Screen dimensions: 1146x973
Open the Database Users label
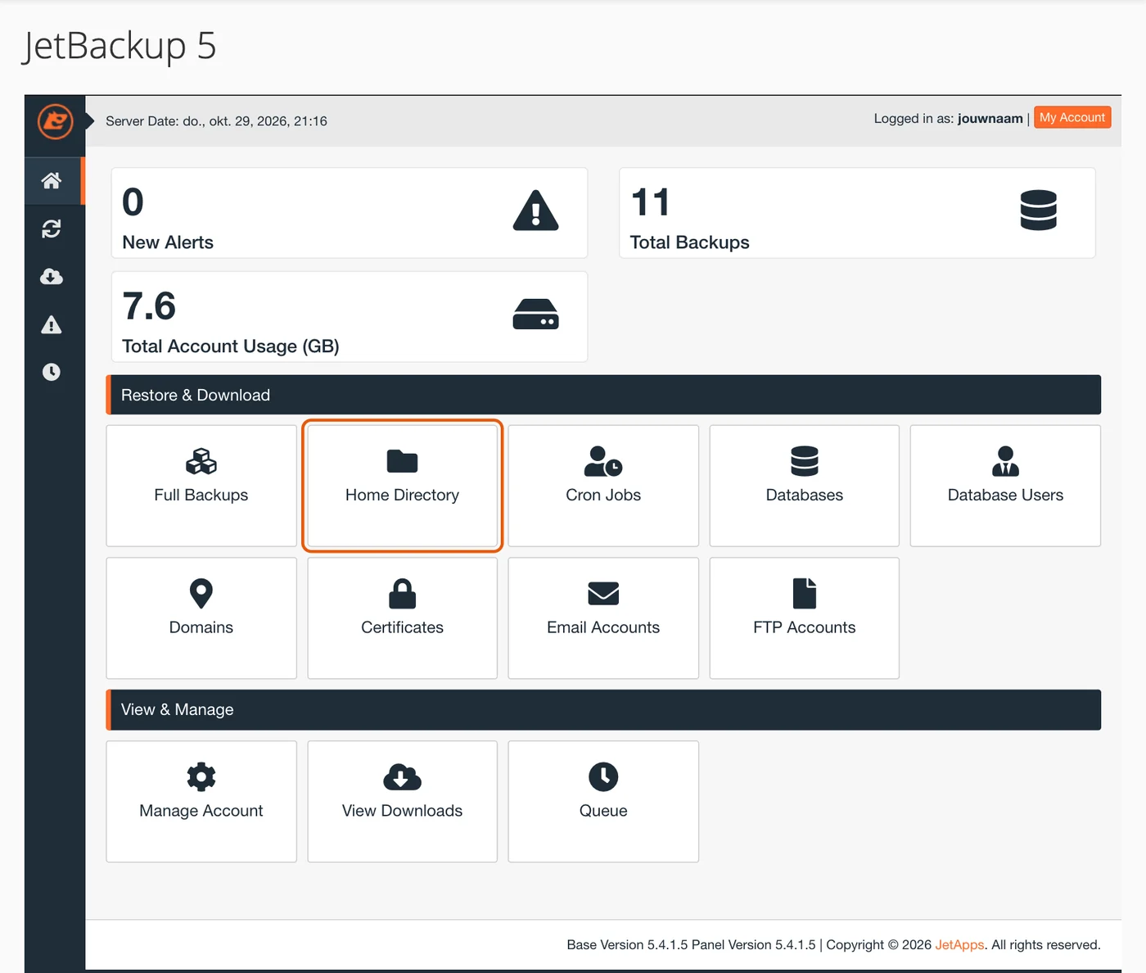pyautogui.click(x=1005, y=496)
